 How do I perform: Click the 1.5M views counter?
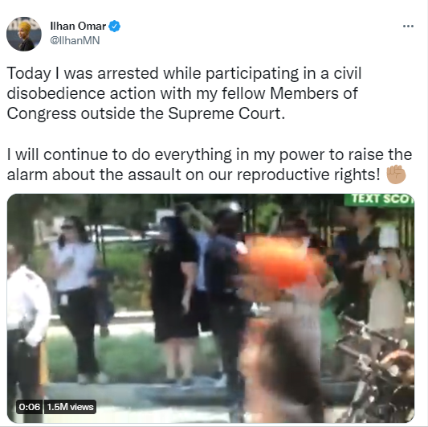point(70,407)
